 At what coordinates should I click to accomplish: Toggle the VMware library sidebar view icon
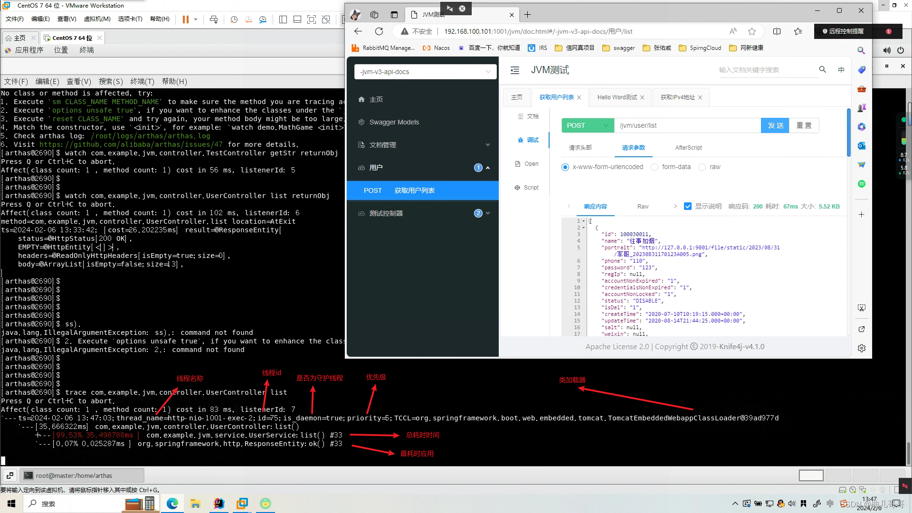283,19
